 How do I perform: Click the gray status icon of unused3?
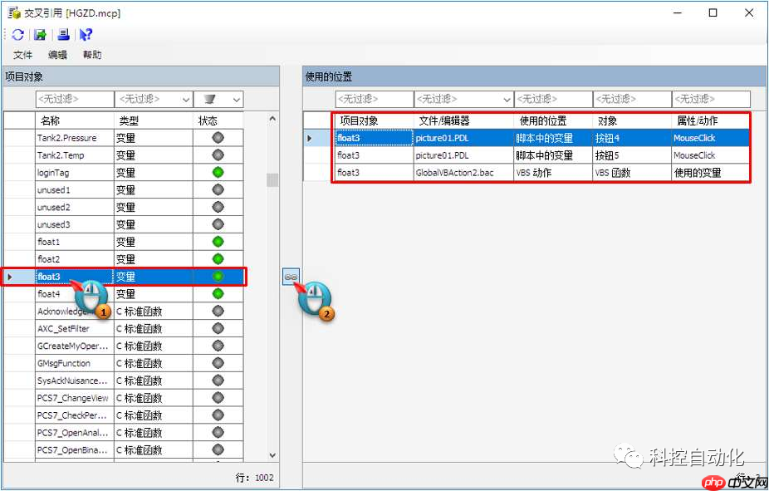pos(218,224)
